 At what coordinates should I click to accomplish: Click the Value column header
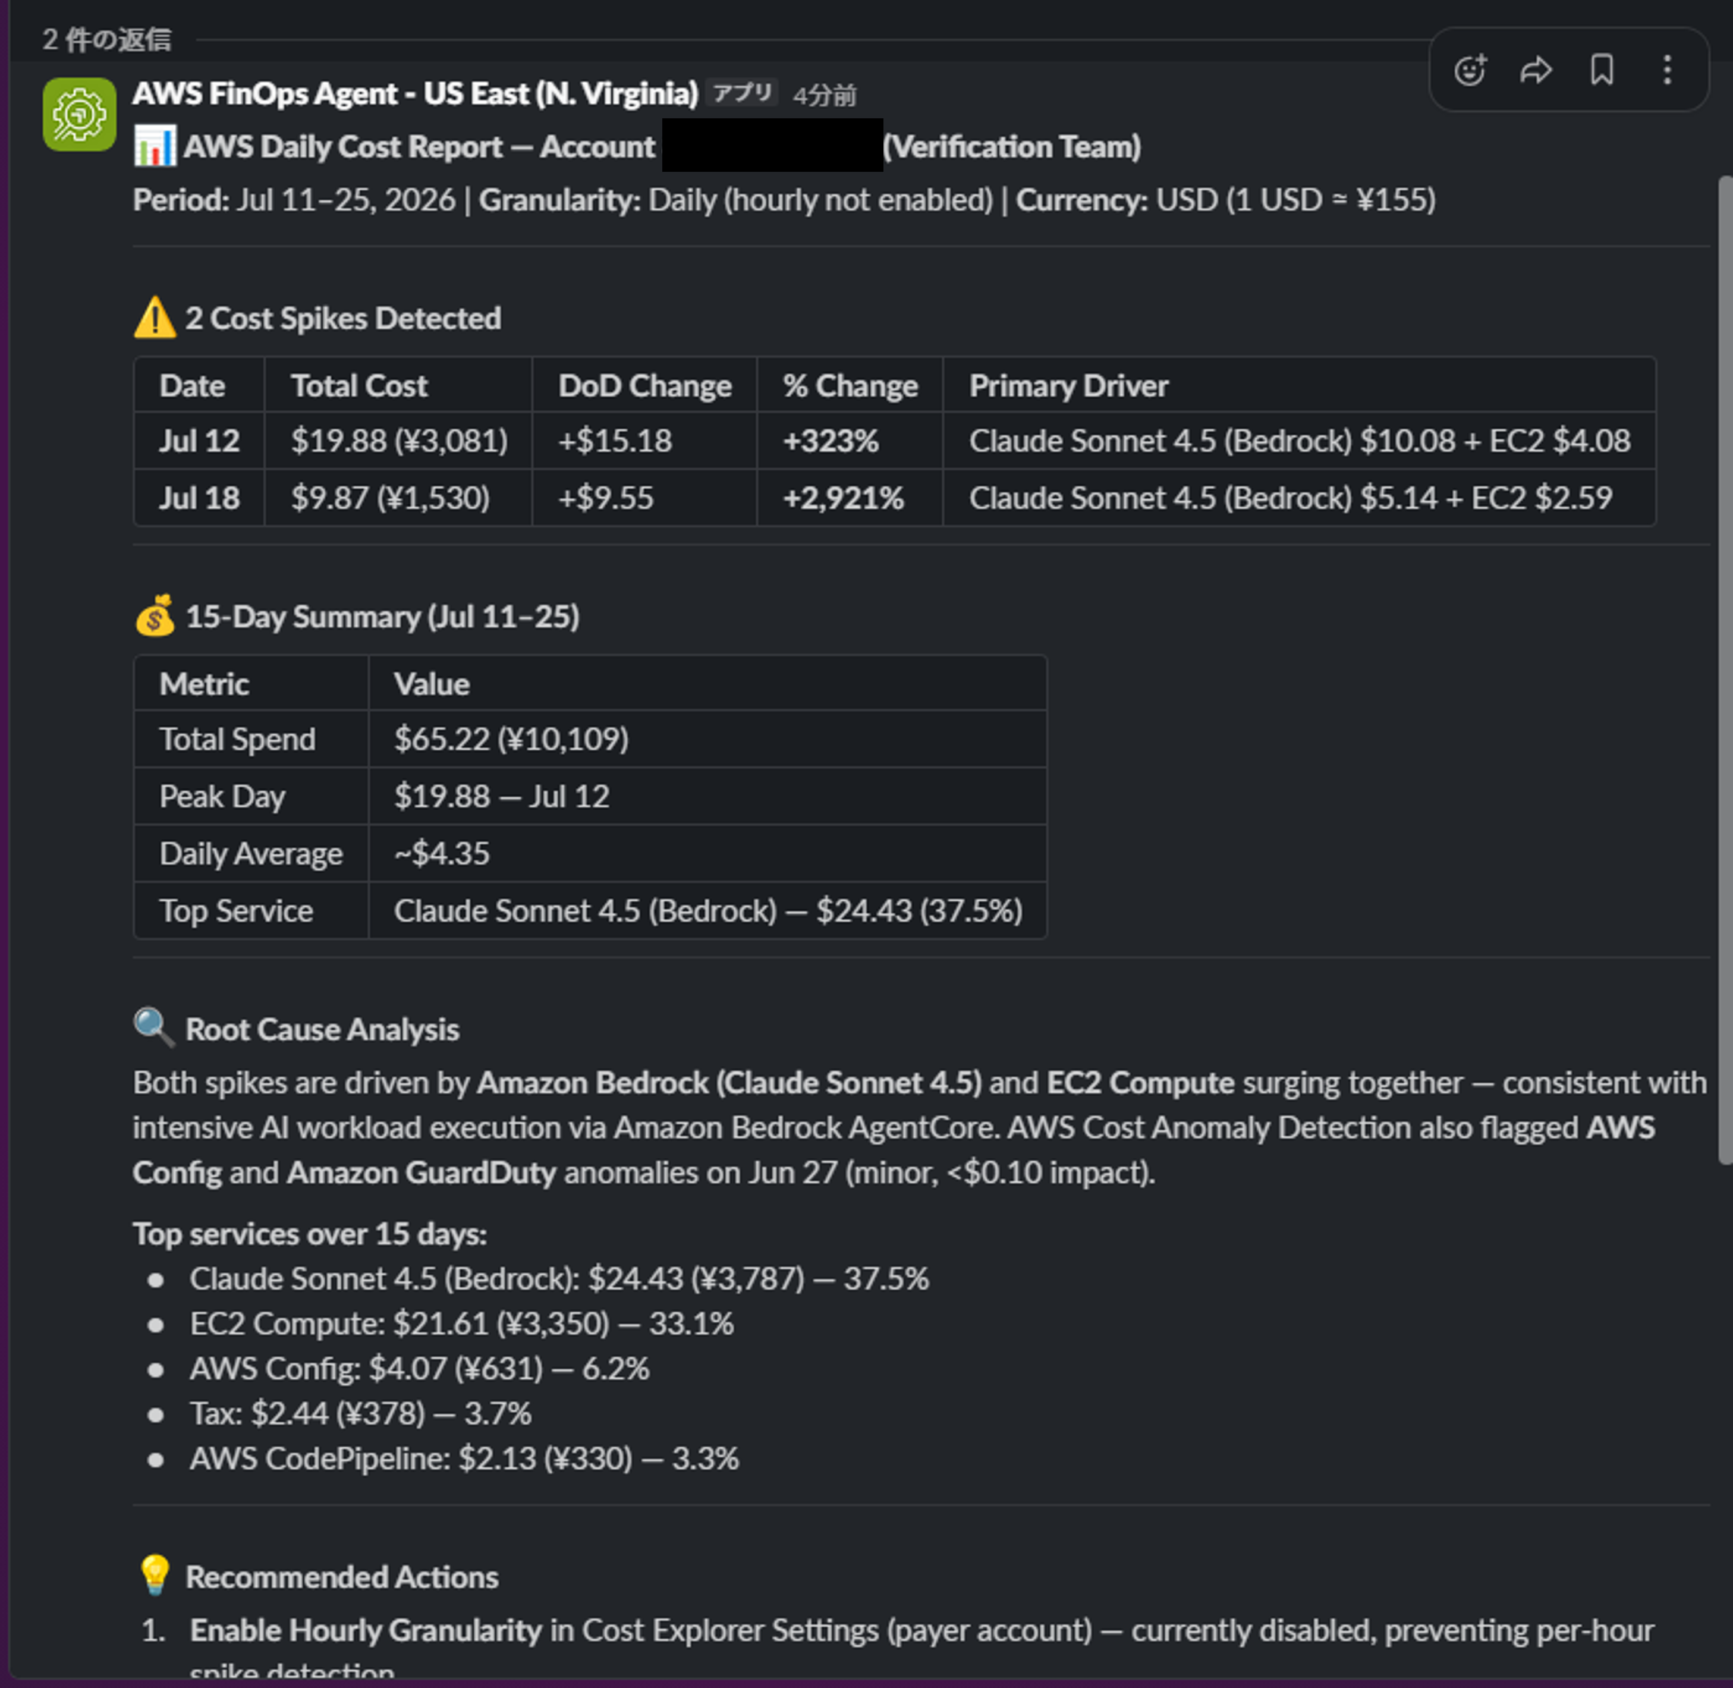point(432,684)
